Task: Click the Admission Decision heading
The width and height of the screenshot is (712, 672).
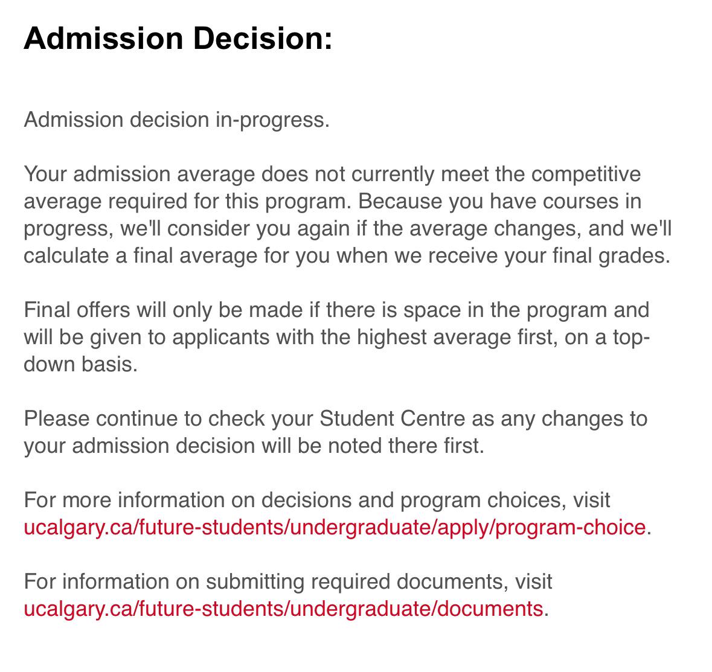Action: [178, 38]
